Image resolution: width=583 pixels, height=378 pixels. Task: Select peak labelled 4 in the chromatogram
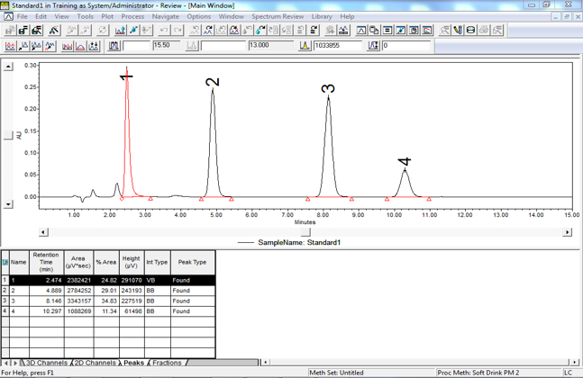pos(405,184)
